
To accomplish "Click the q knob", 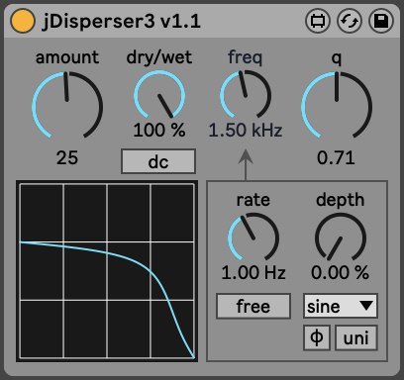I will [x=337, y=106].
